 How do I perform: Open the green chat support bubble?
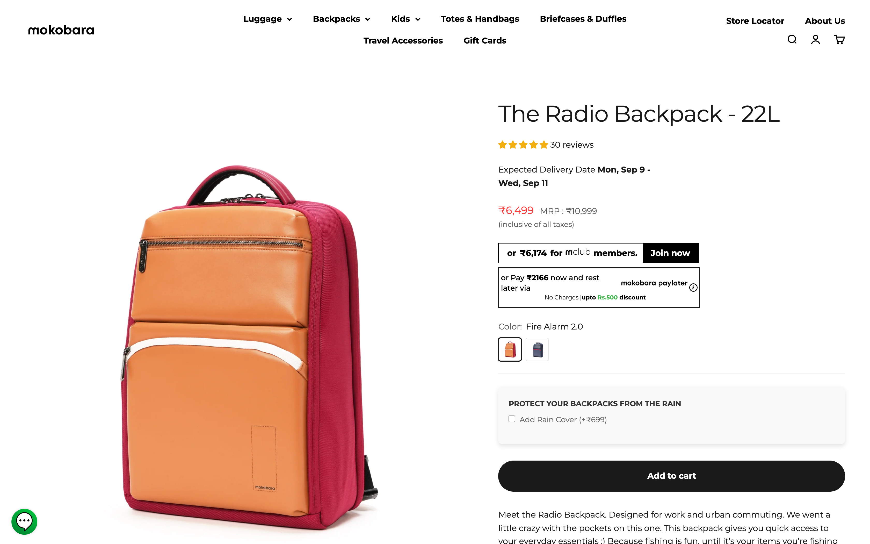(24, 521)
